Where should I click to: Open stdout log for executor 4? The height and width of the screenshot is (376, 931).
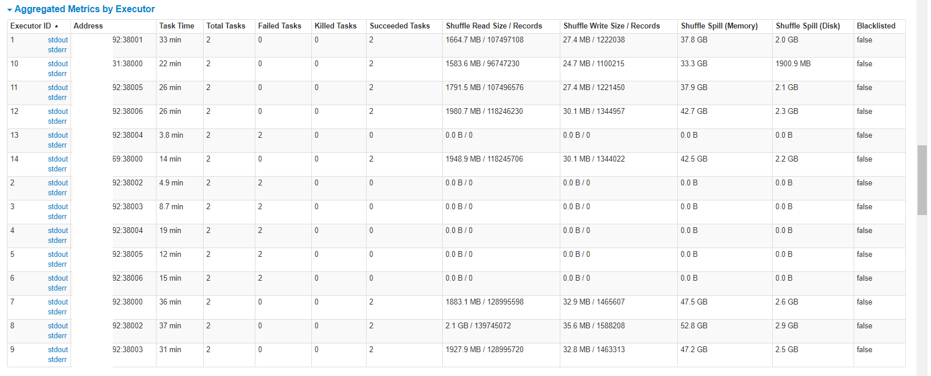coord(58,231)
